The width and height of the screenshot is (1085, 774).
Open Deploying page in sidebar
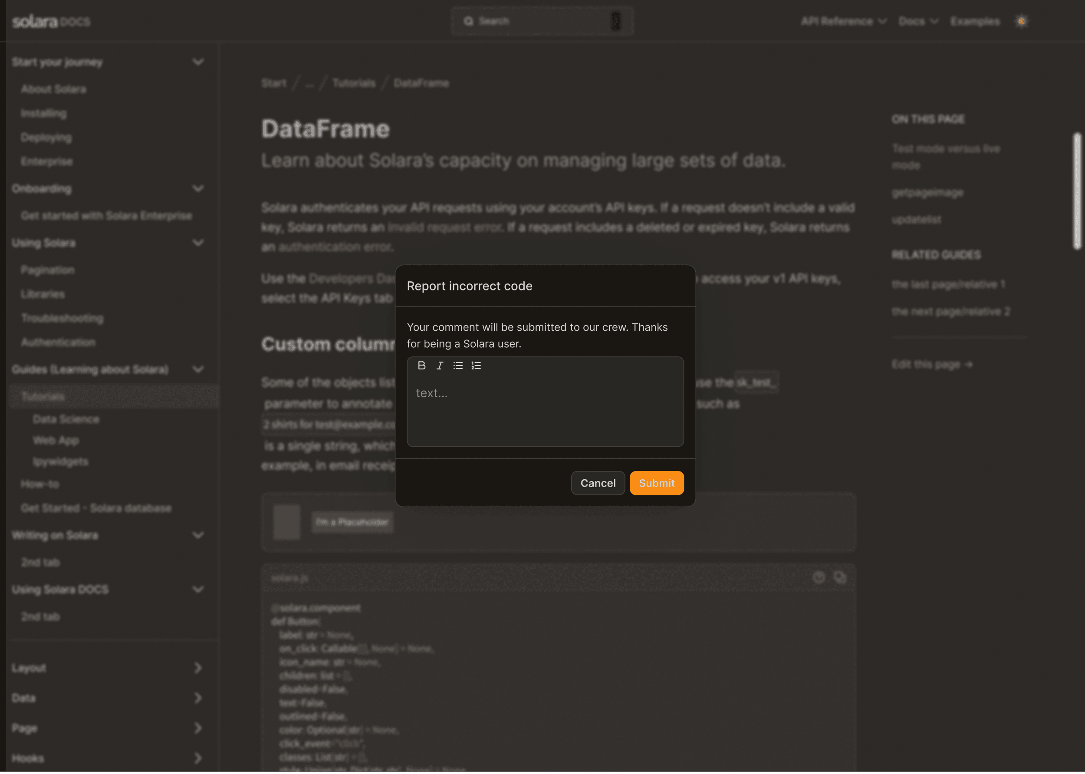(x=46, y=137)
